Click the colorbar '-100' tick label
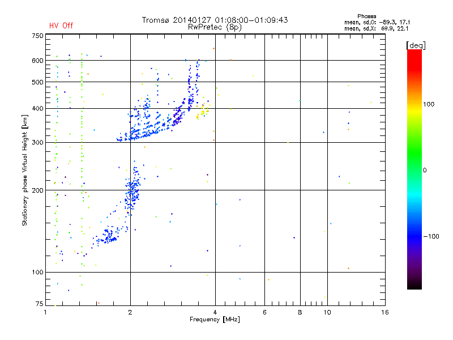The height and width of the screenshot is (340, 453). point(431,236)
